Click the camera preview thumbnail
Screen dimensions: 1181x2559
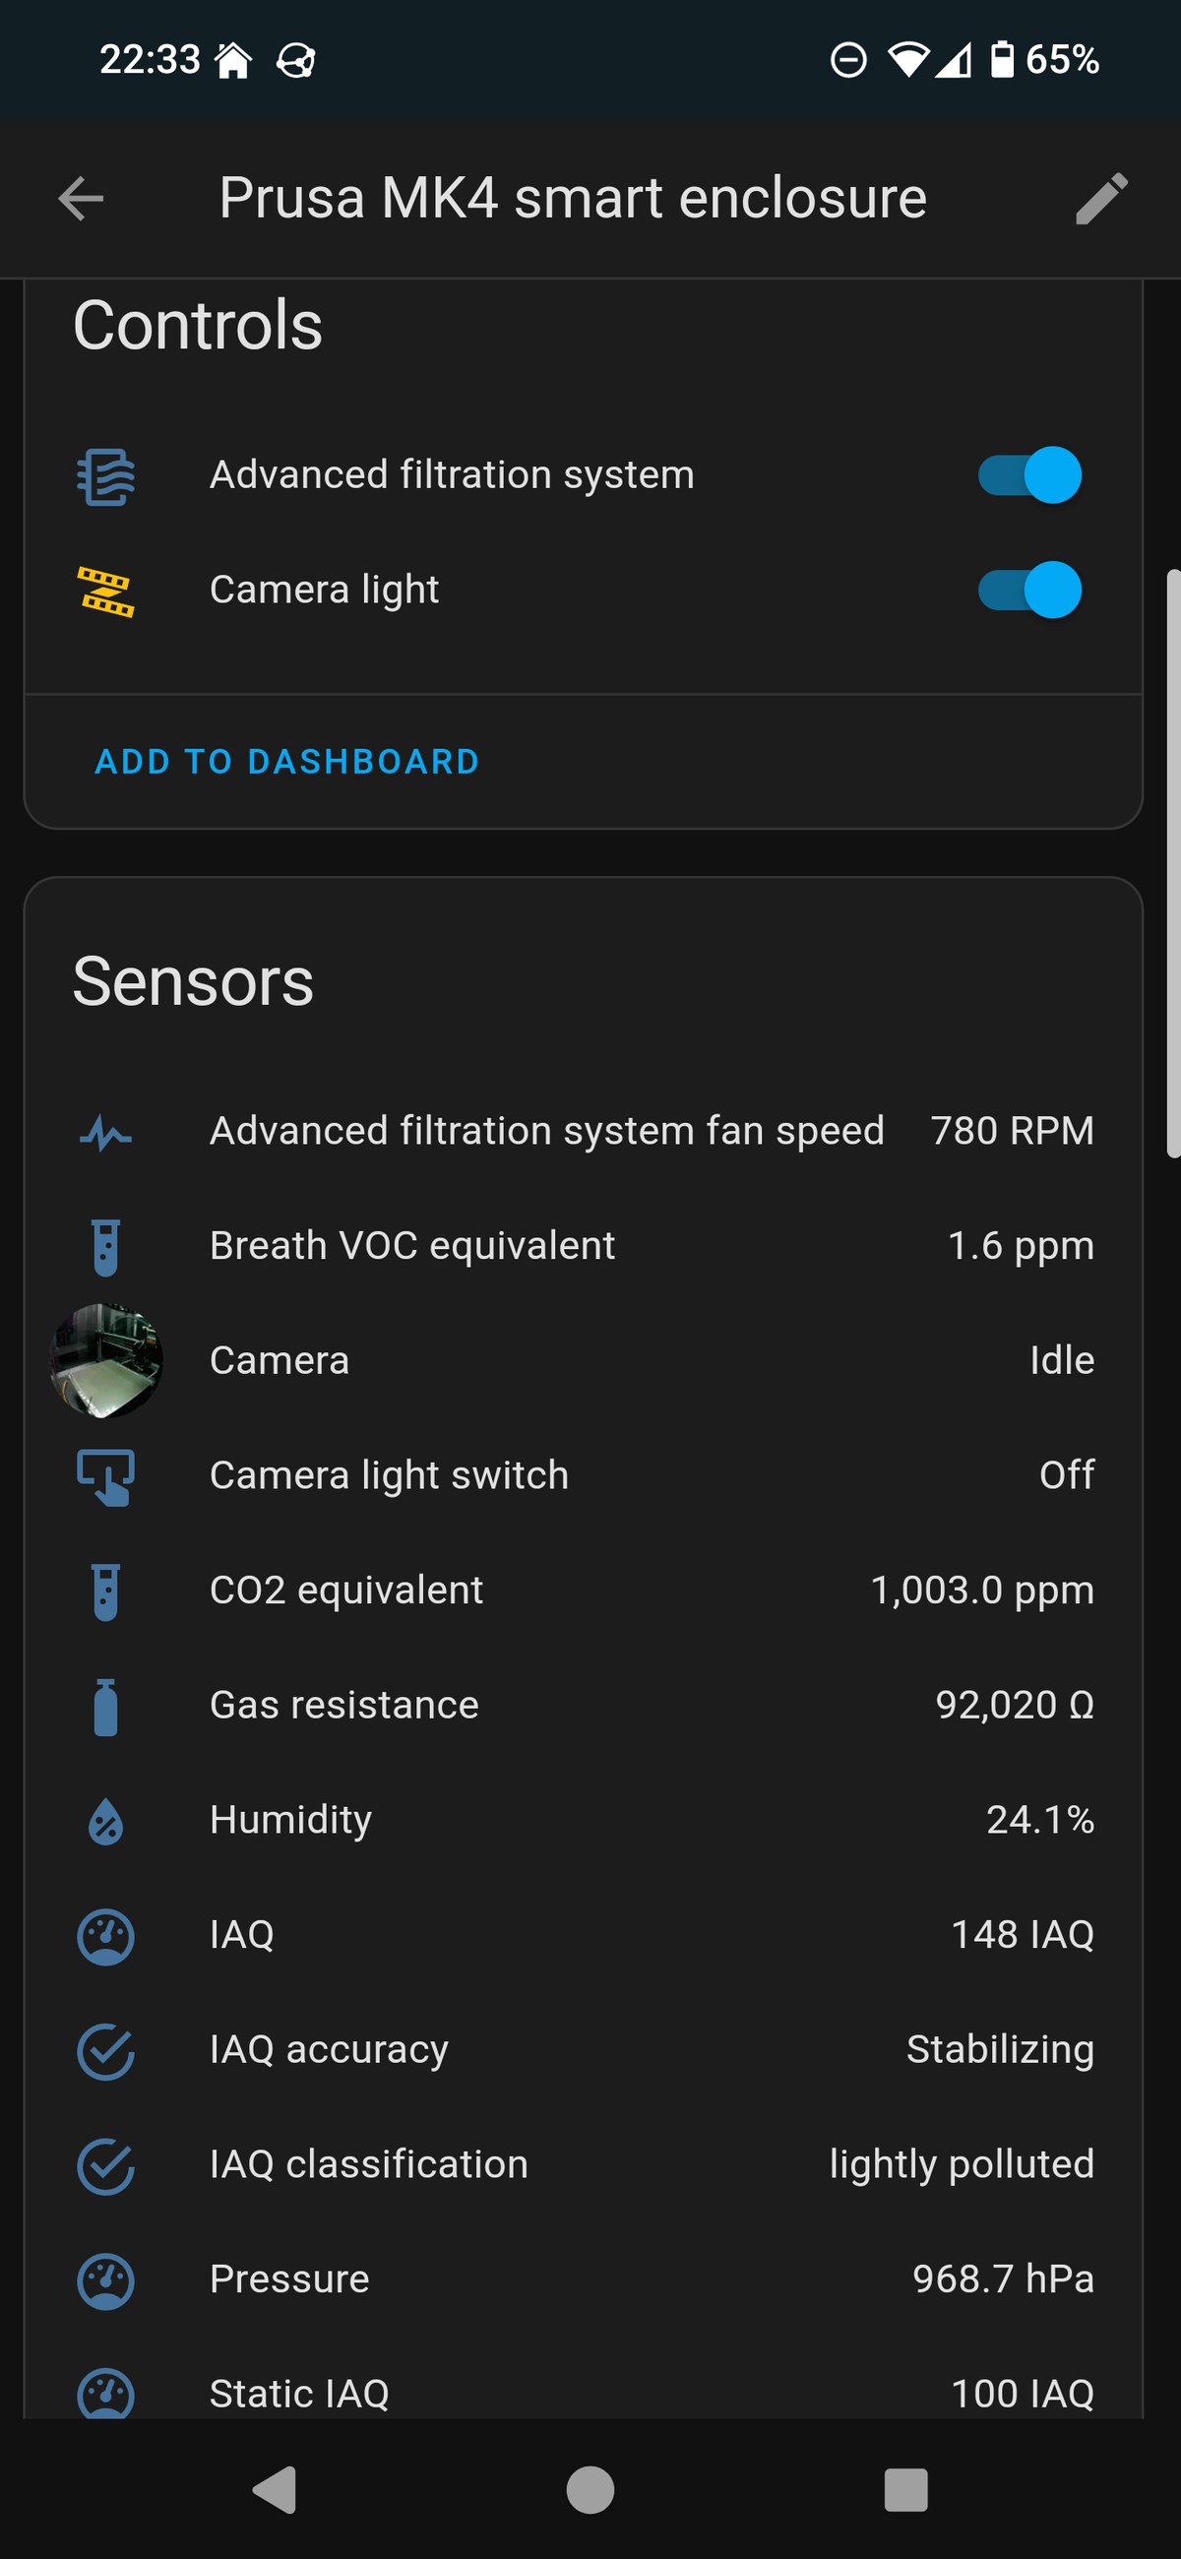(x=105, y=1360)
